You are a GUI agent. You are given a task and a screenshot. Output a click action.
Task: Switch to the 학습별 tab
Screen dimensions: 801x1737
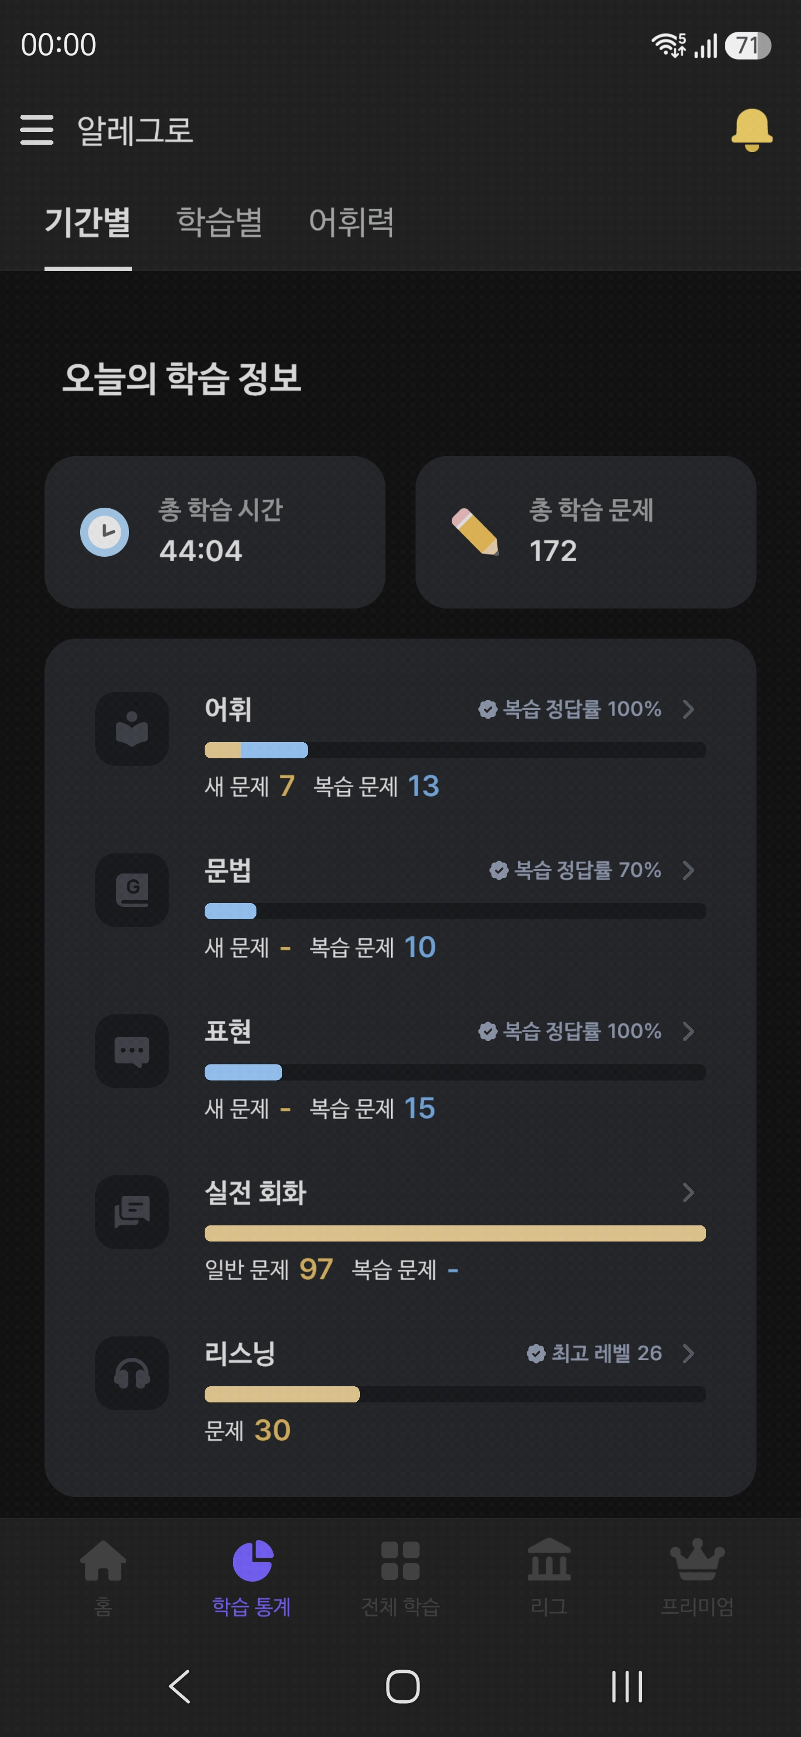tap(220, 222)
